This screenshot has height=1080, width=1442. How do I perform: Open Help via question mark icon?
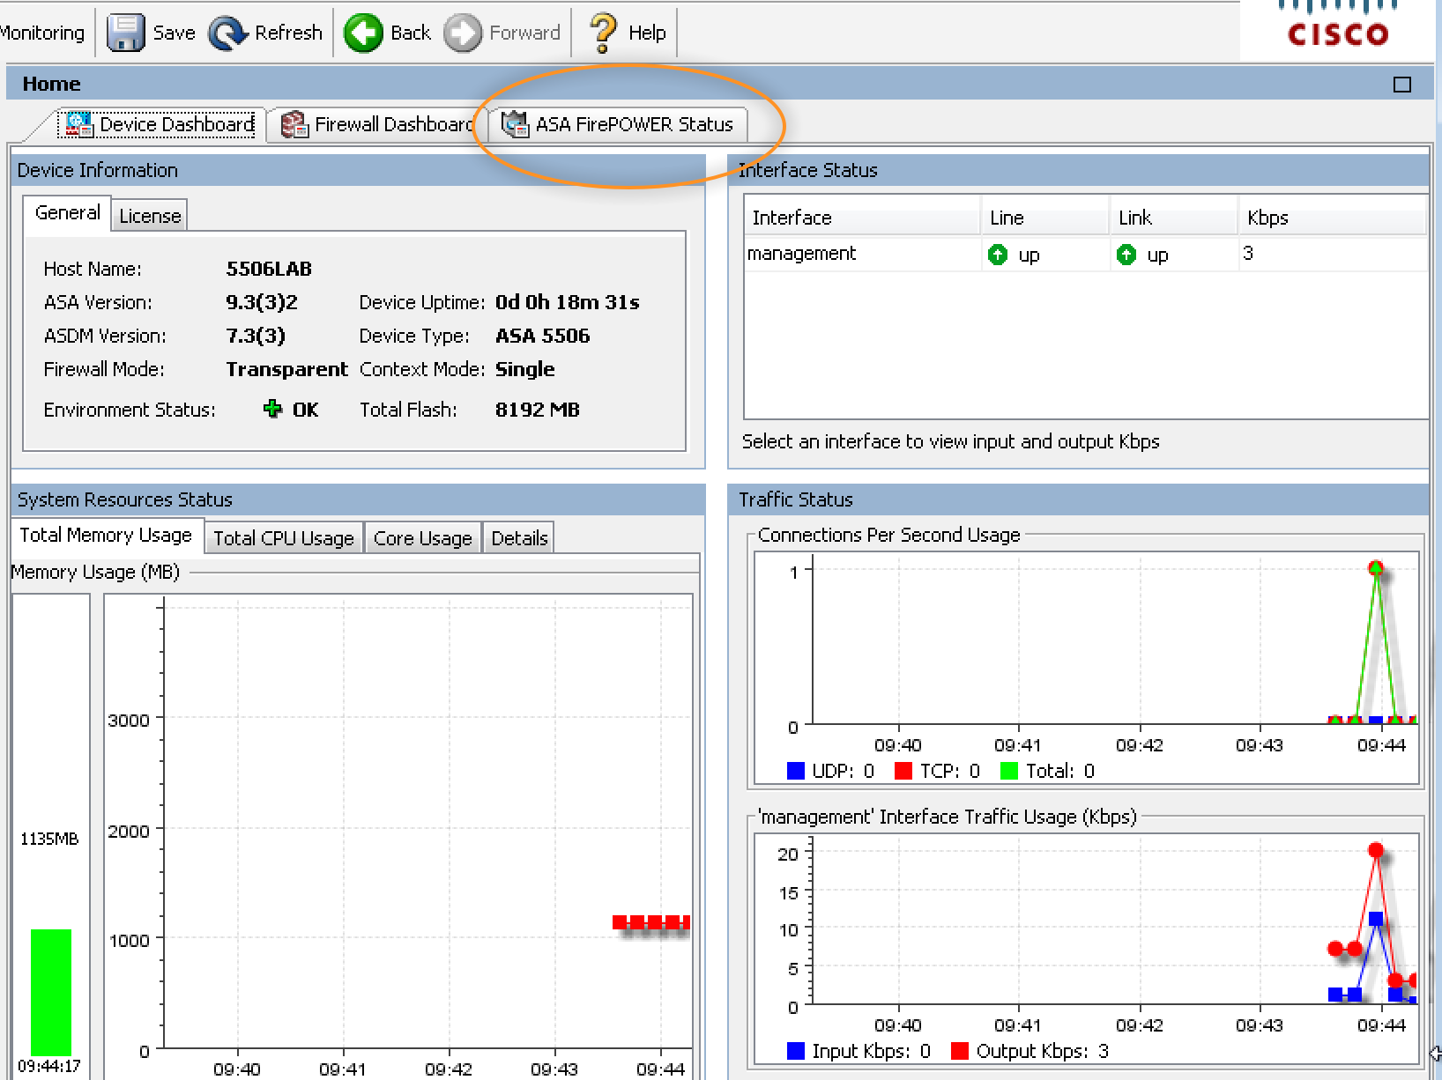[604, 33]
